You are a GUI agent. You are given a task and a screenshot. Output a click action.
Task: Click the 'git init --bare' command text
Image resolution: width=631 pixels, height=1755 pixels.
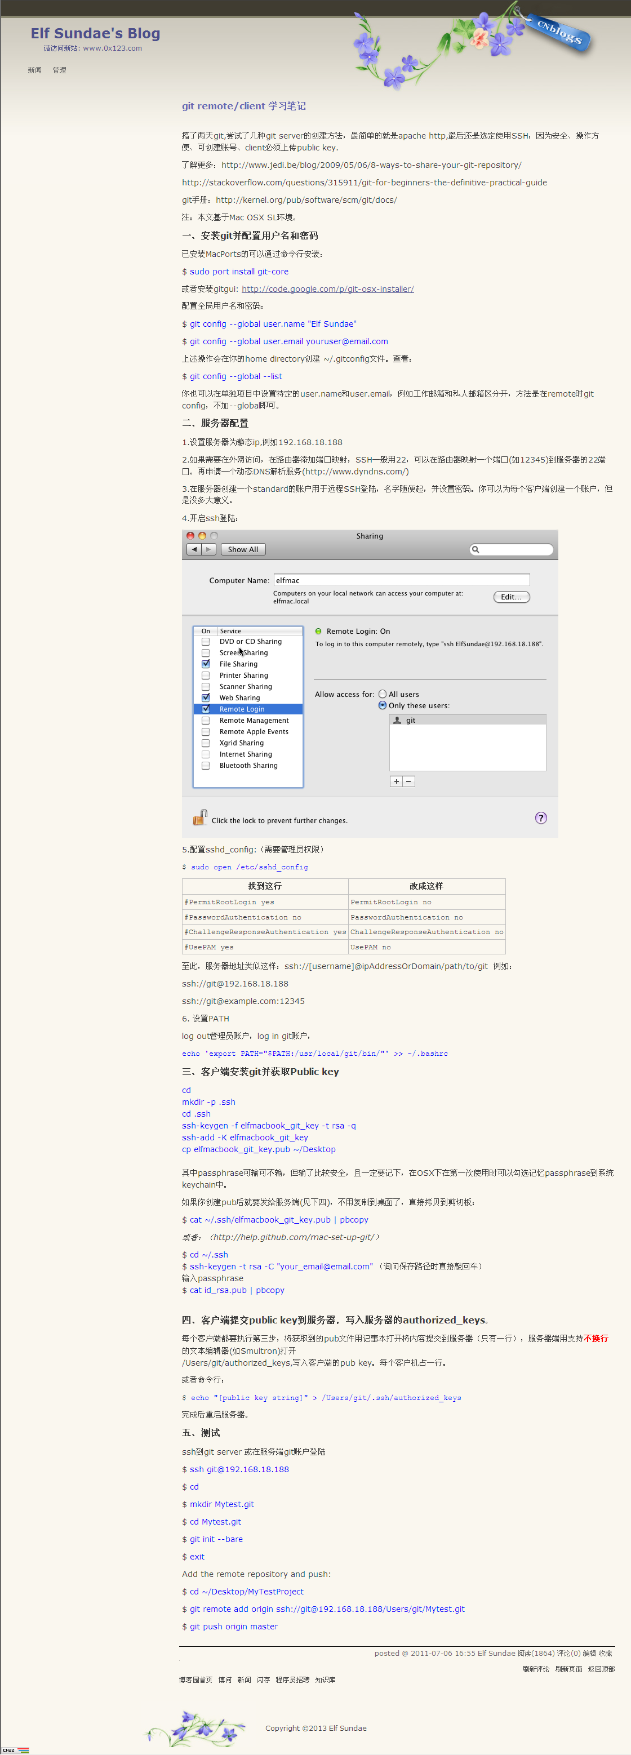(x=216, y=1539)
